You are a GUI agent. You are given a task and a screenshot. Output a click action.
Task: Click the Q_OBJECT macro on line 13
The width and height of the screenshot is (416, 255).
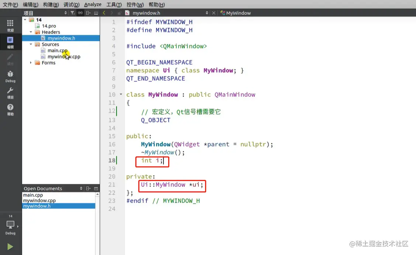(x=156, y=120)
